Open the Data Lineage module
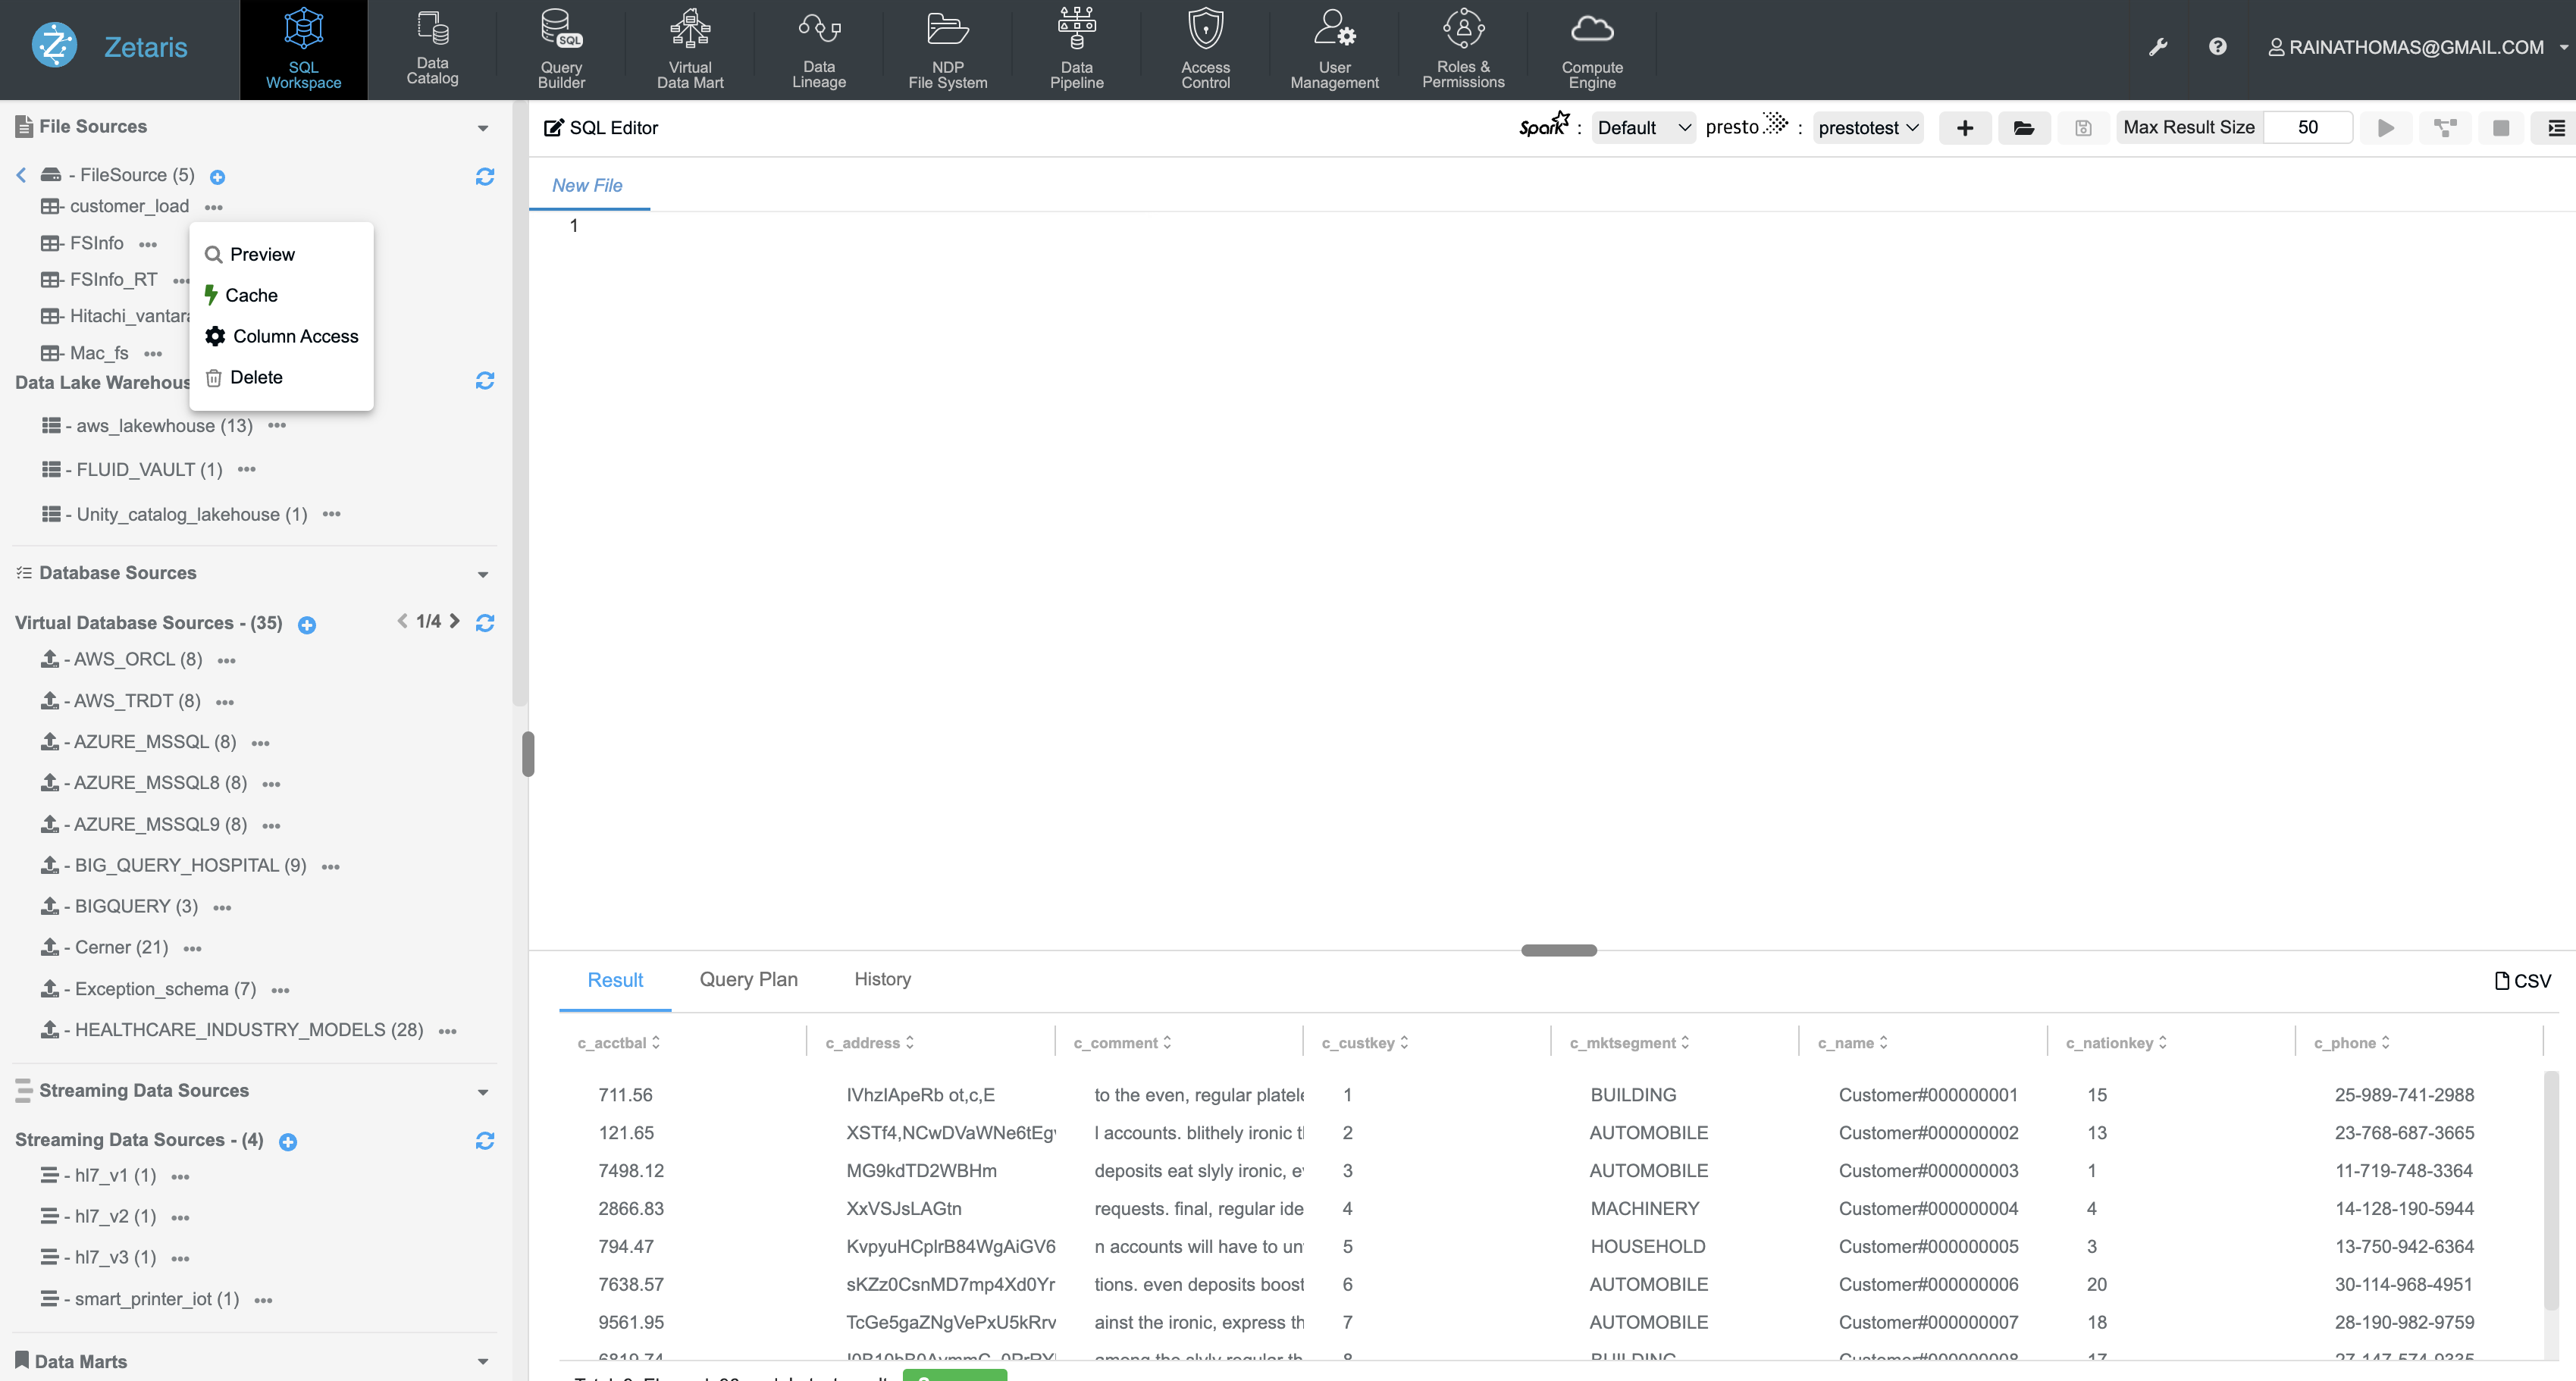This screenshot has width=2576, height=1381. click(x=818, y=48)
